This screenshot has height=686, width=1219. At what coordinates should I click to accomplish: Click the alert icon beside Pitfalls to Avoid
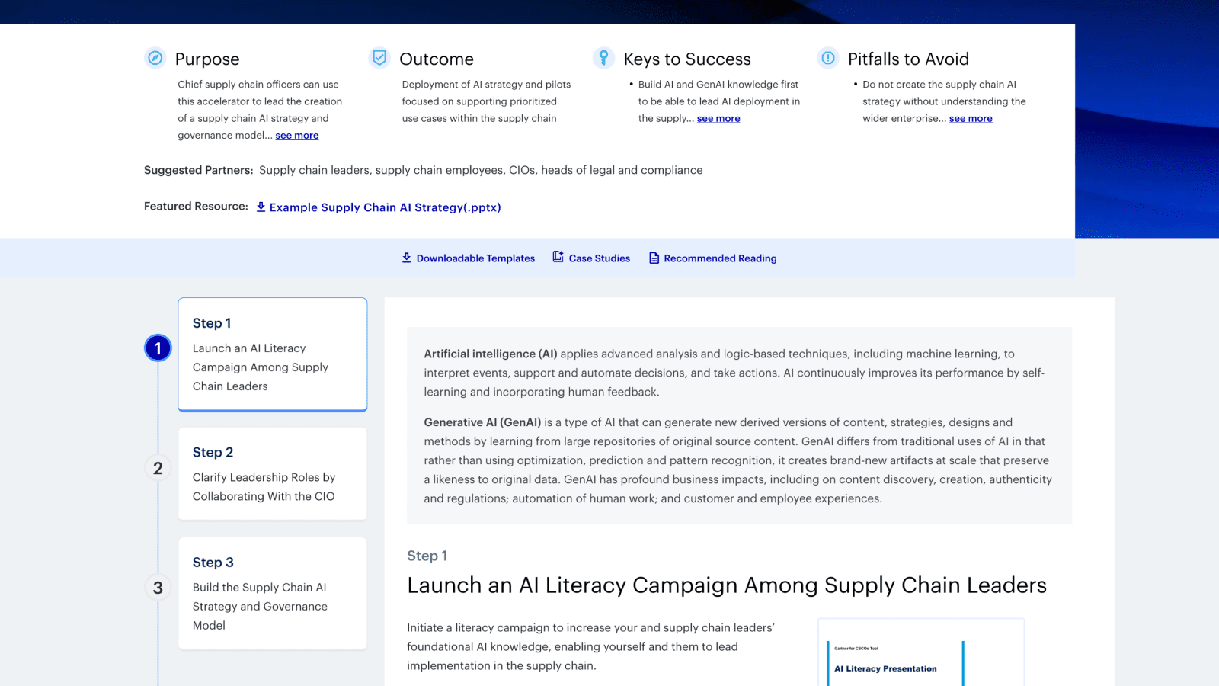pyautogui.click(x=827, y=58)
